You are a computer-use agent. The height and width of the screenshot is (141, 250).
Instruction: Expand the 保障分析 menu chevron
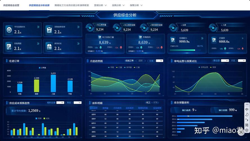point(141,5)
